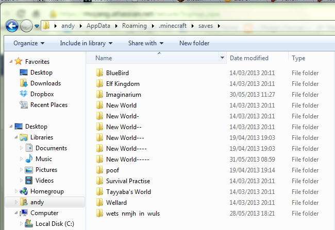Open the Organize menu
This screenshot has width=335, height=230.
[x=29, y=43]
